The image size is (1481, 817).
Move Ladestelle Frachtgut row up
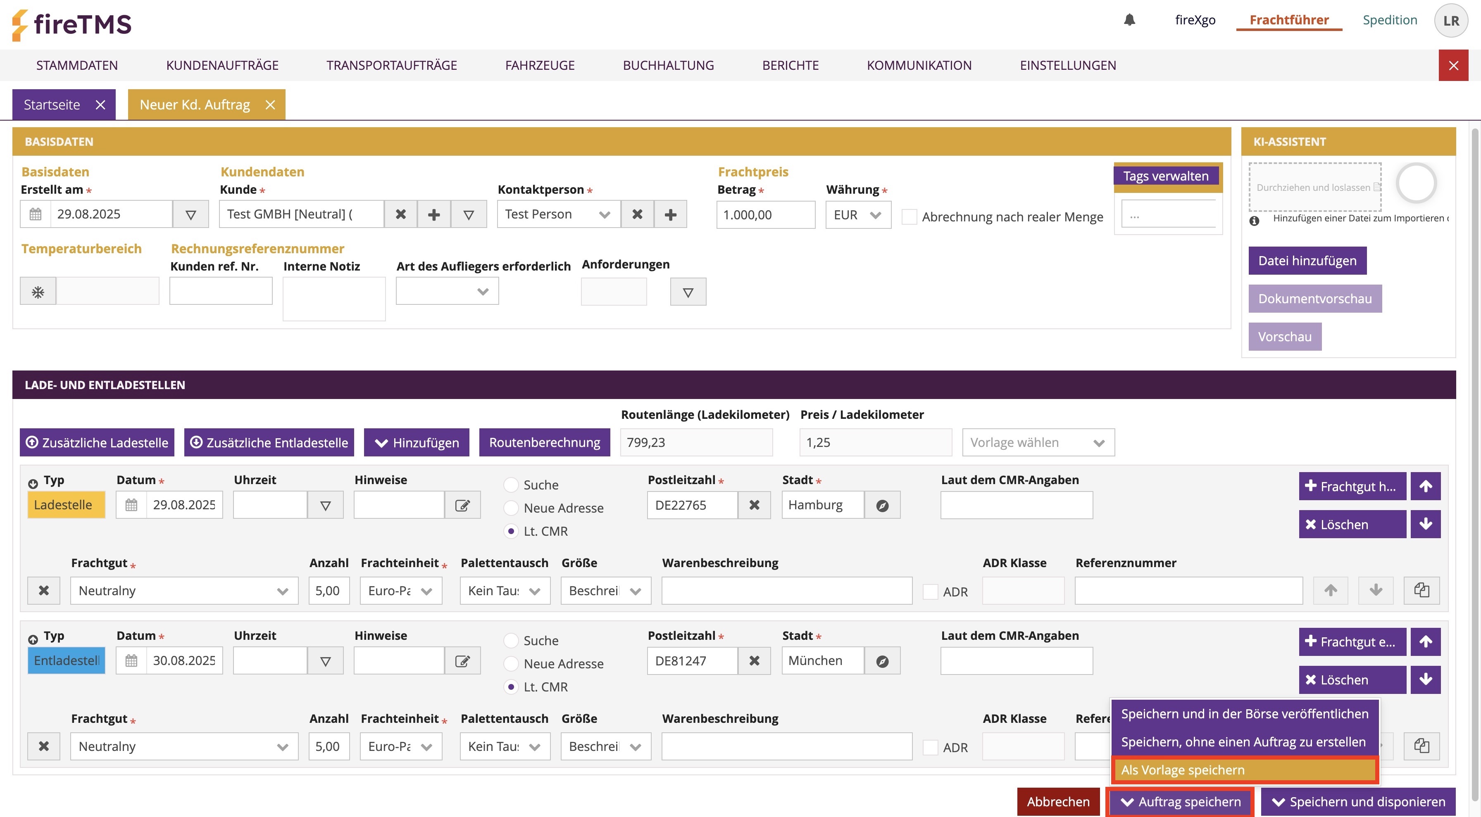click(x=1330, y=591)
